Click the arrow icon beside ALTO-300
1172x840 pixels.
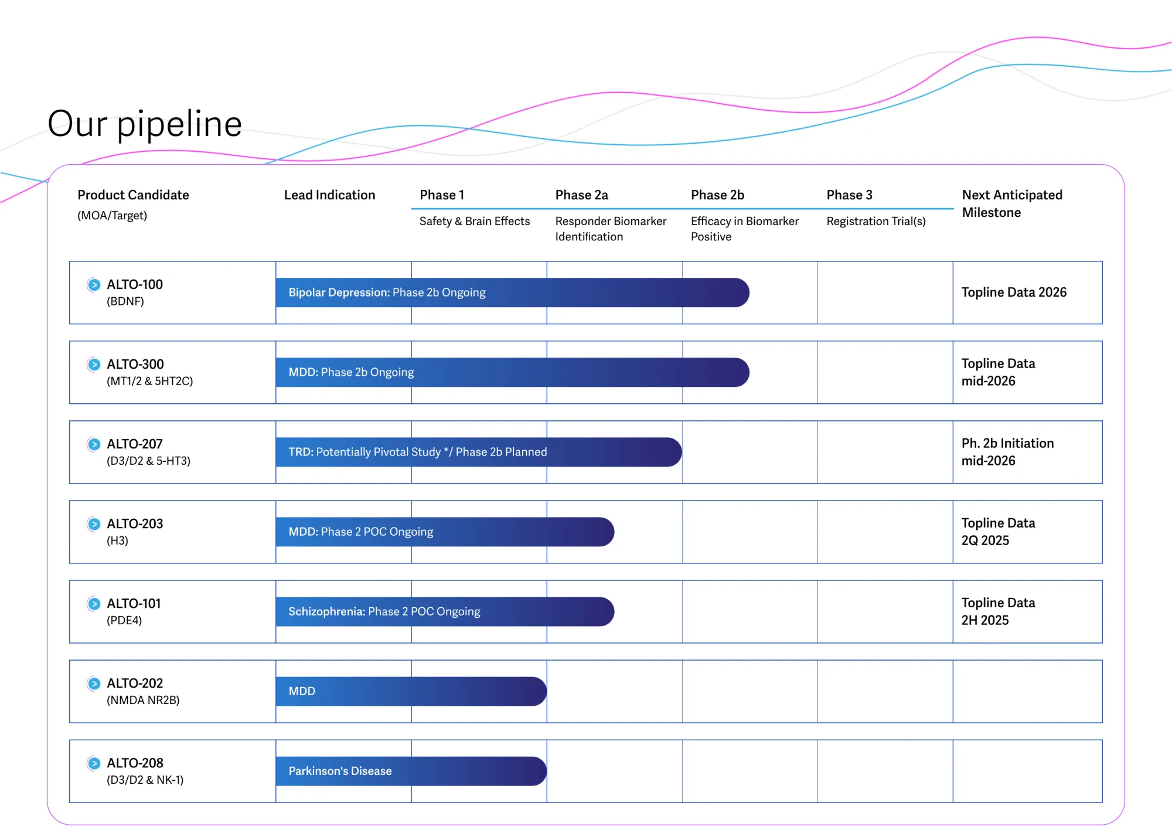94,365
